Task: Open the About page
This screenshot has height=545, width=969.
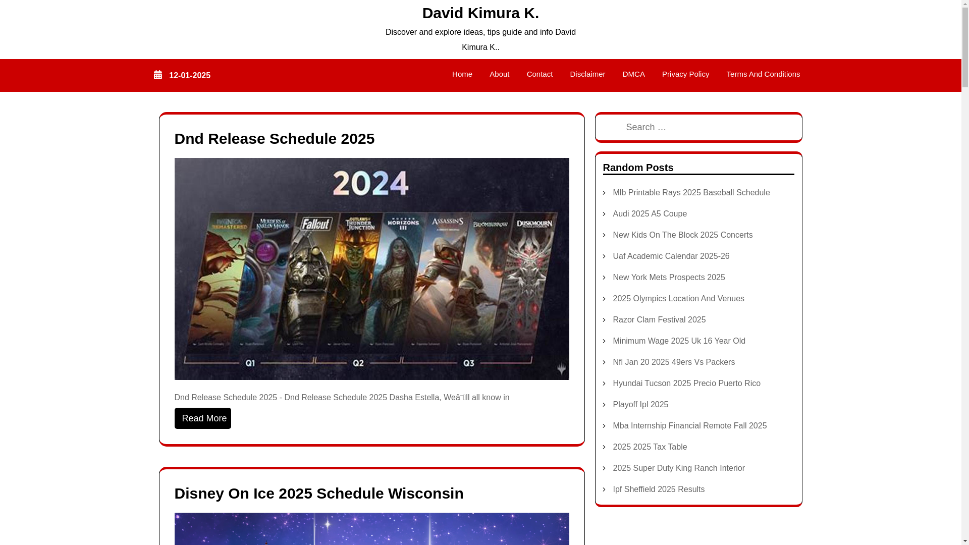Action: tap(499, 74)
